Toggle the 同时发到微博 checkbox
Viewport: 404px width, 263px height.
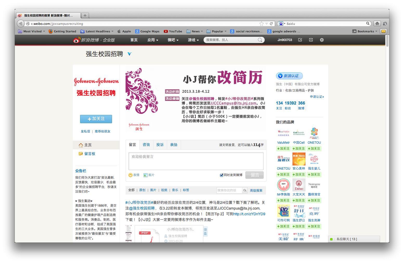tap(221, 175)
